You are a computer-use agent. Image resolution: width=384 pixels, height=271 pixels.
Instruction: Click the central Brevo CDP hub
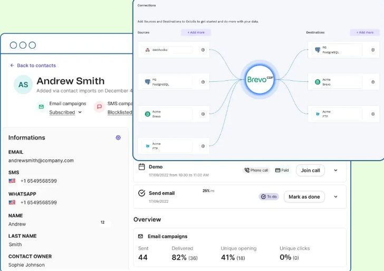[260, 79]
